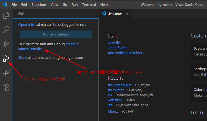
Task: Open the View menu
Action: tap(54, 5)
